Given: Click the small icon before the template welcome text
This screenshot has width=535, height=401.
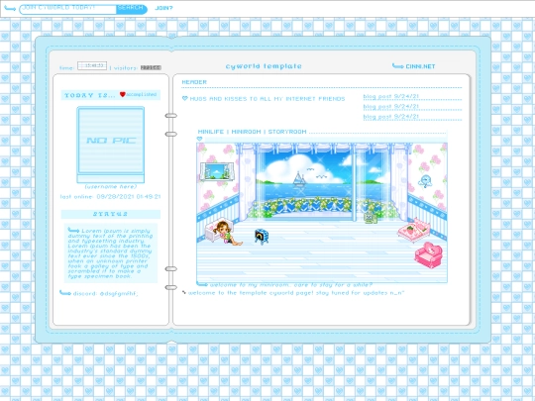Looking at the screenshot, I should 184,292.
